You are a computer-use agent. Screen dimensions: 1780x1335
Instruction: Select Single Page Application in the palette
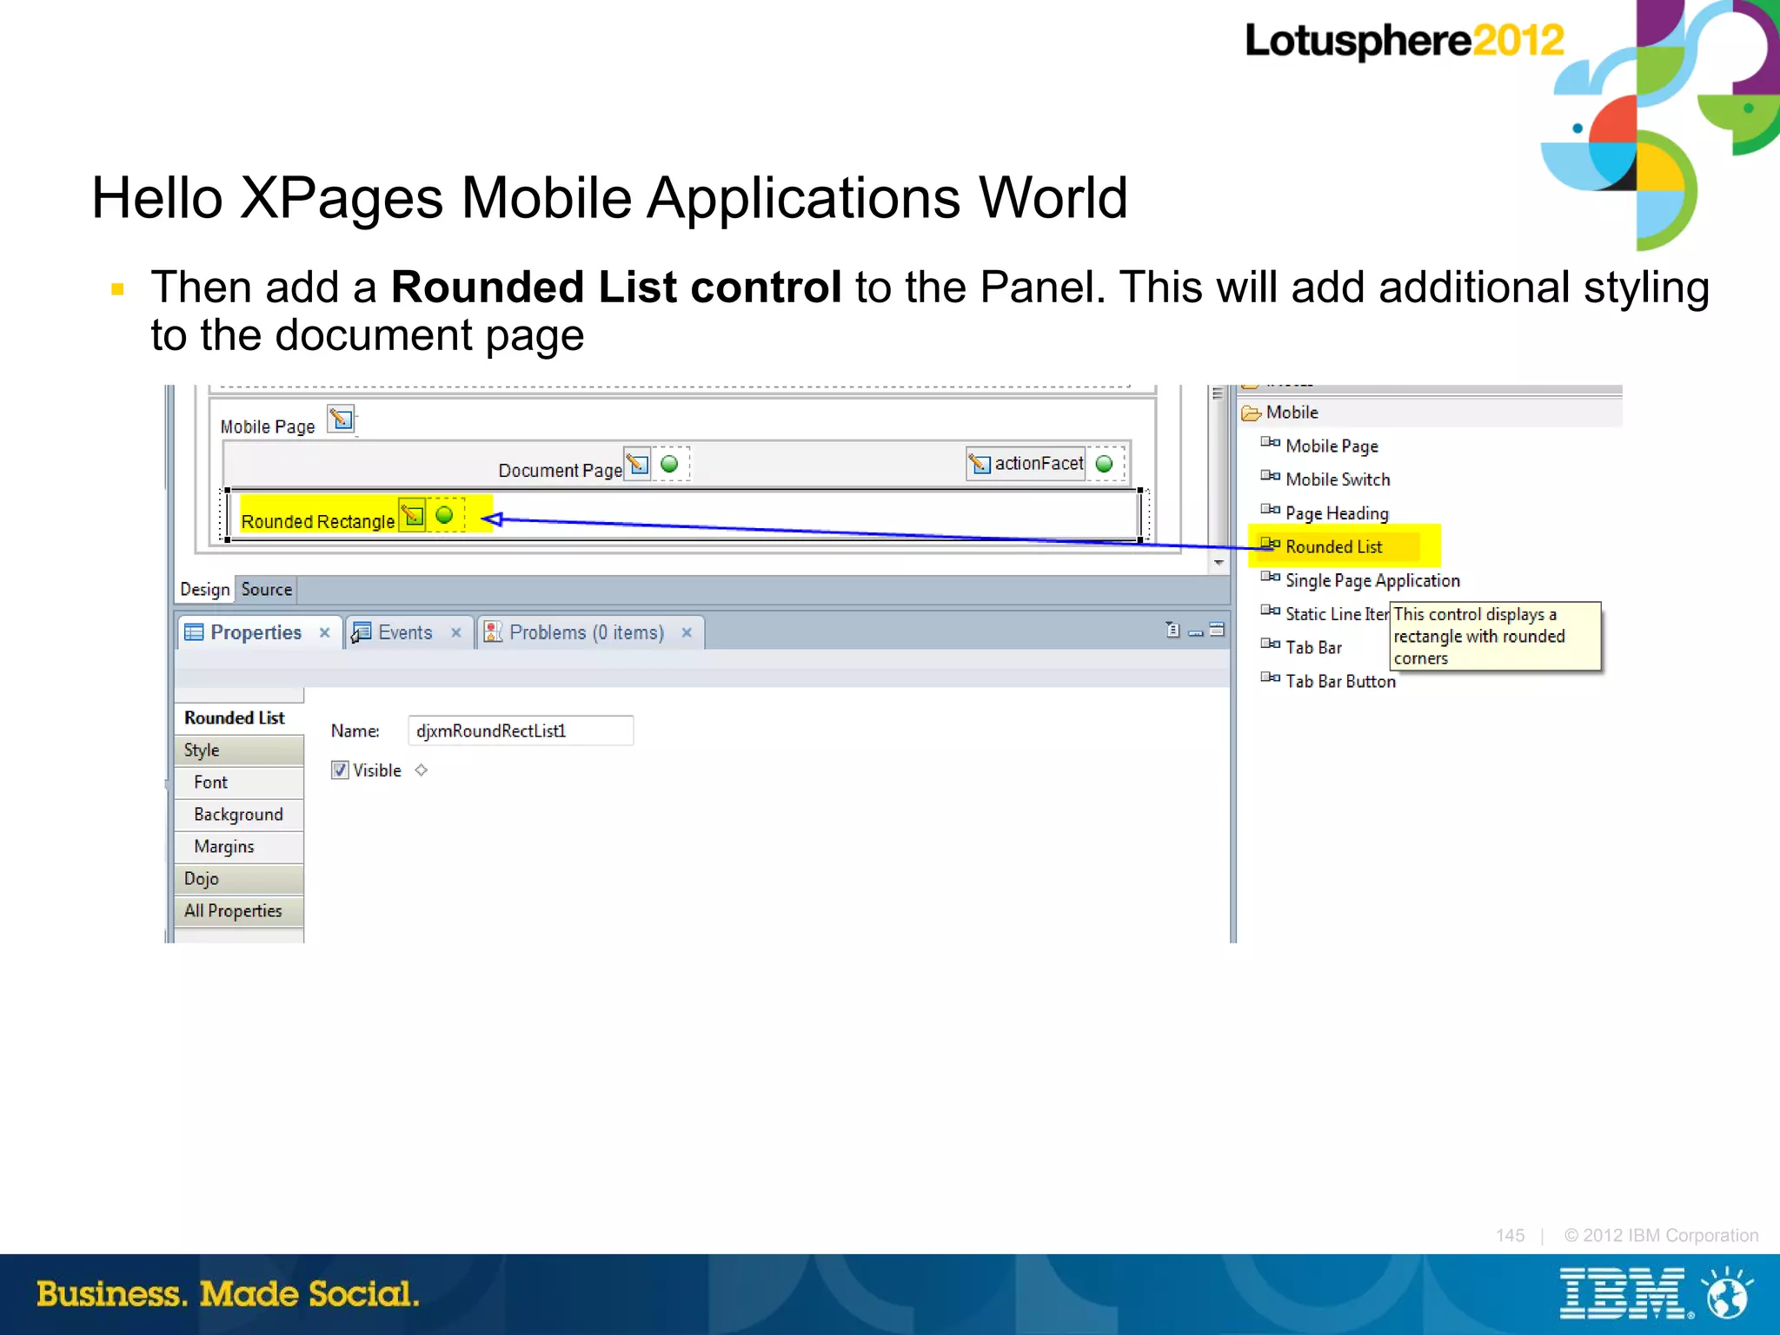point(1372,581)
